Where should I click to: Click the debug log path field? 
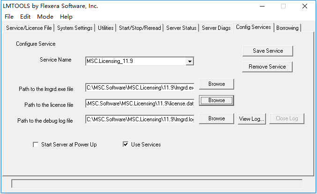140,119
